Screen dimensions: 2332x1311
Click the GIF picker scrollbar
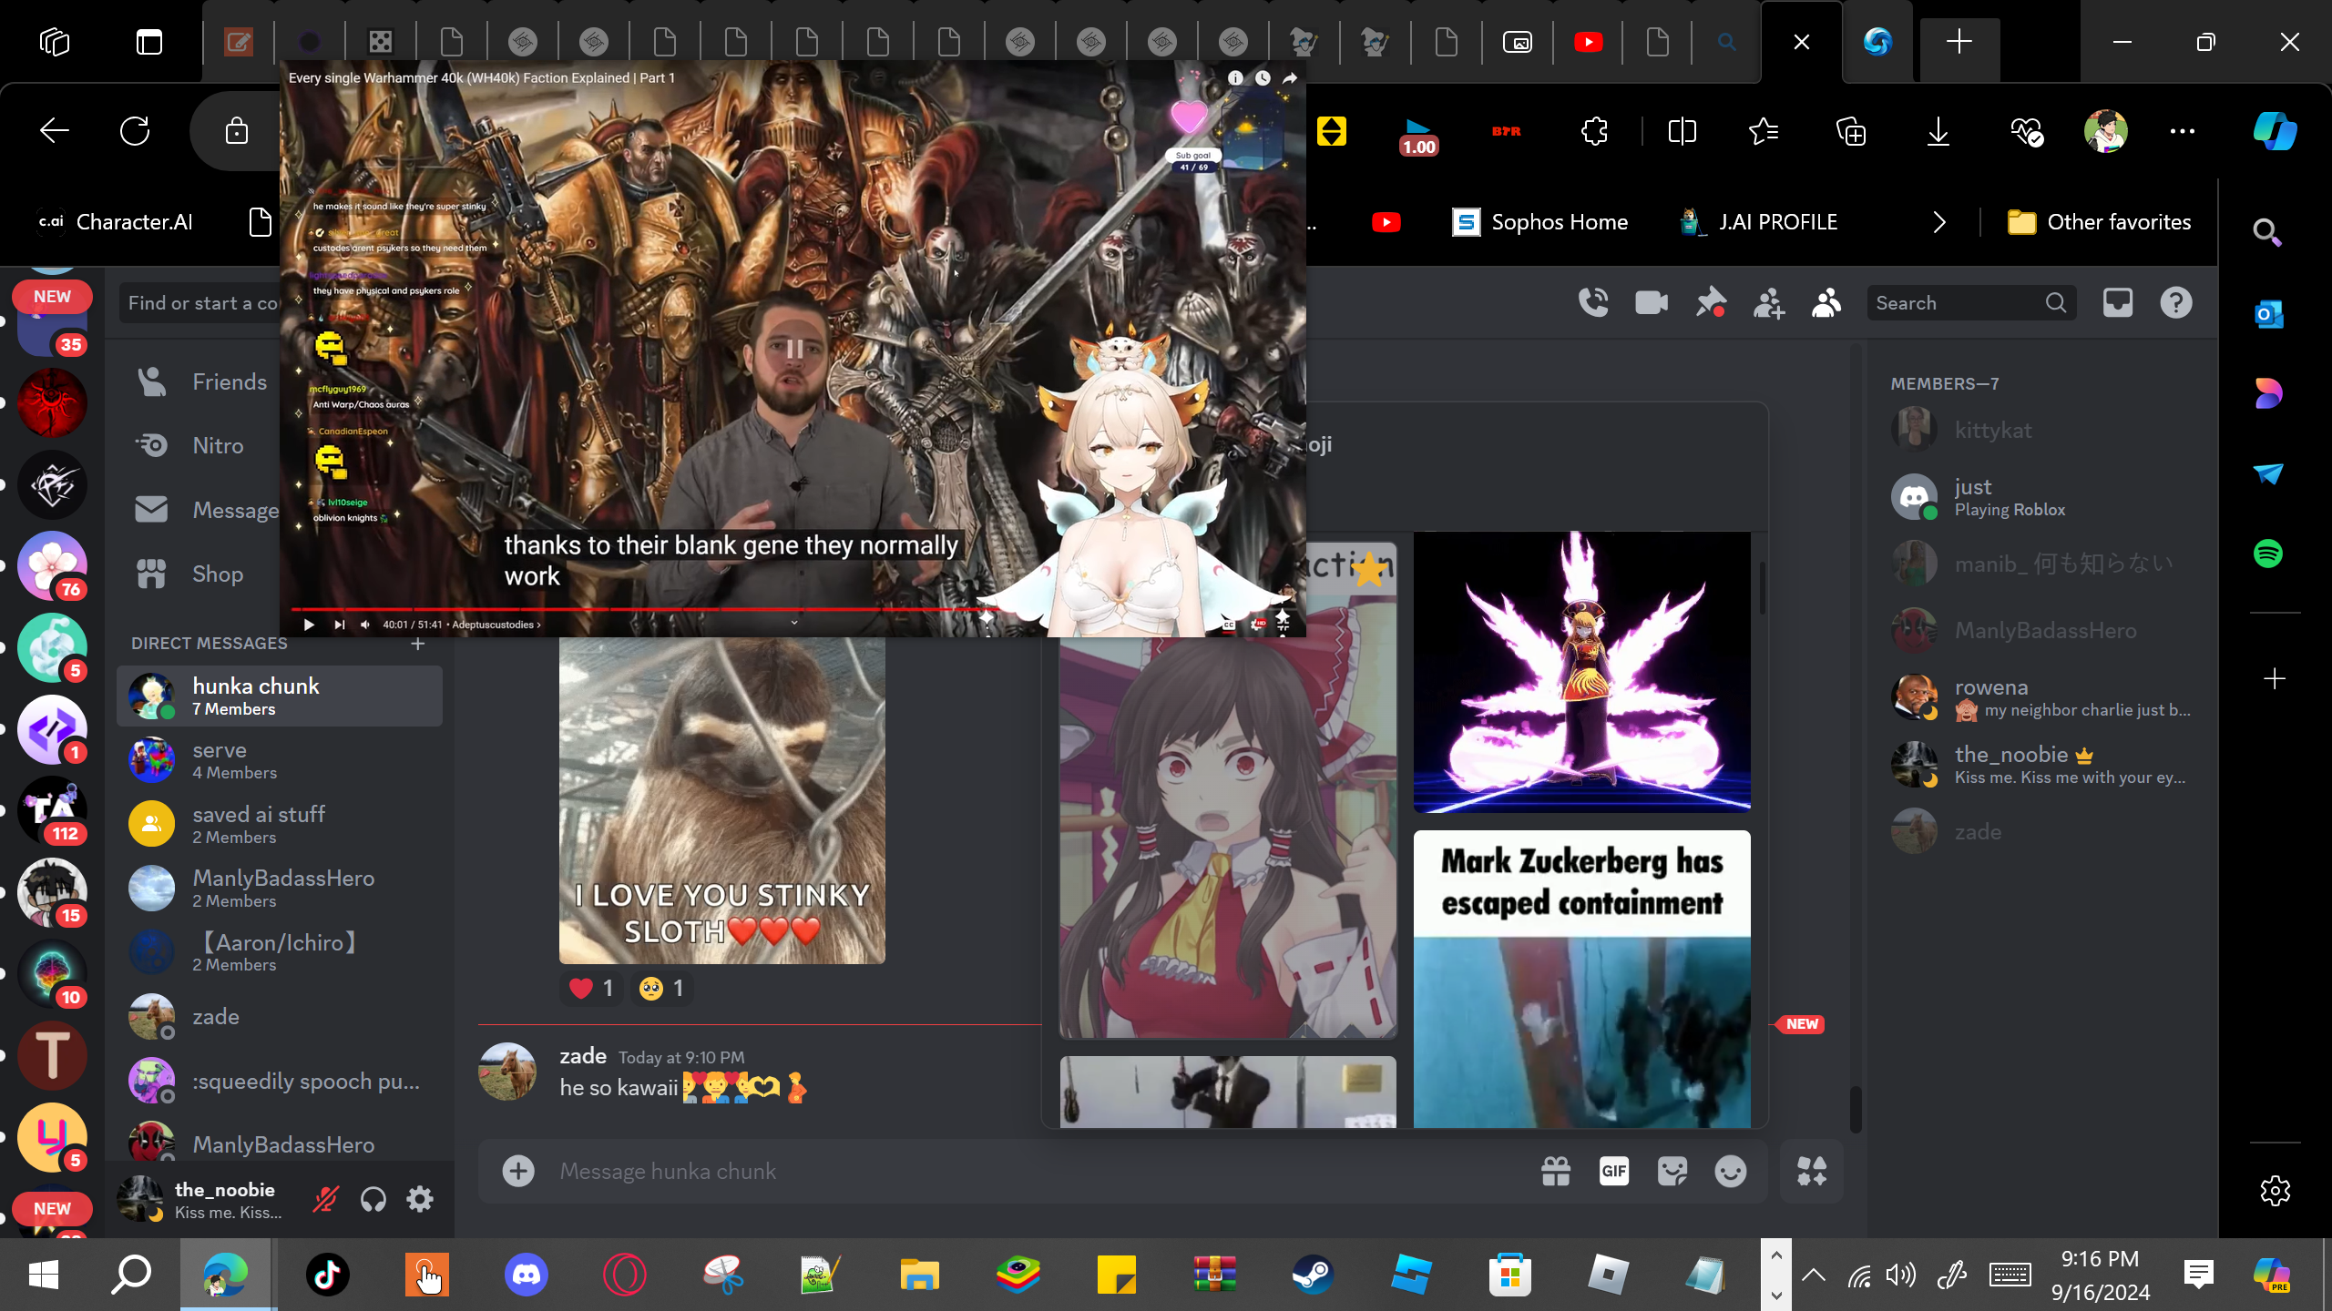[1763, 587]
